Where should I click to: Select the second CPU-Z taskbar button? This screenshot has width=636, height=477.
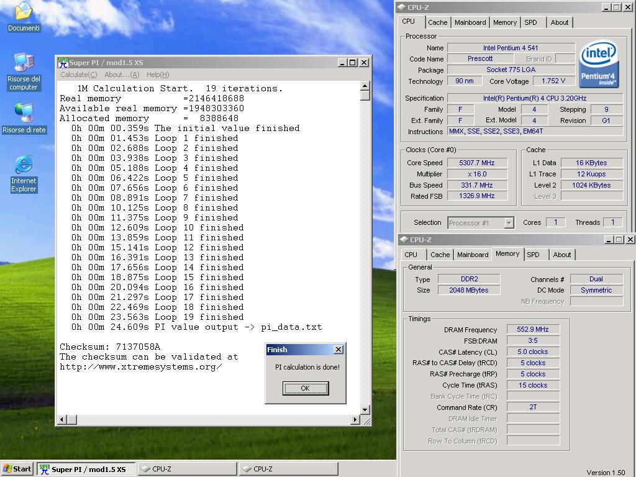point(288,469)
